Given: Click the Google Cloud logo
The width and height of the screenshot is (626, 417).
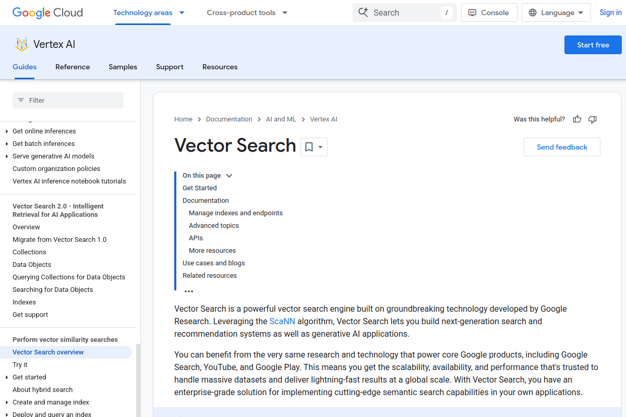Looking at the screenshot, I should point(47,13).
